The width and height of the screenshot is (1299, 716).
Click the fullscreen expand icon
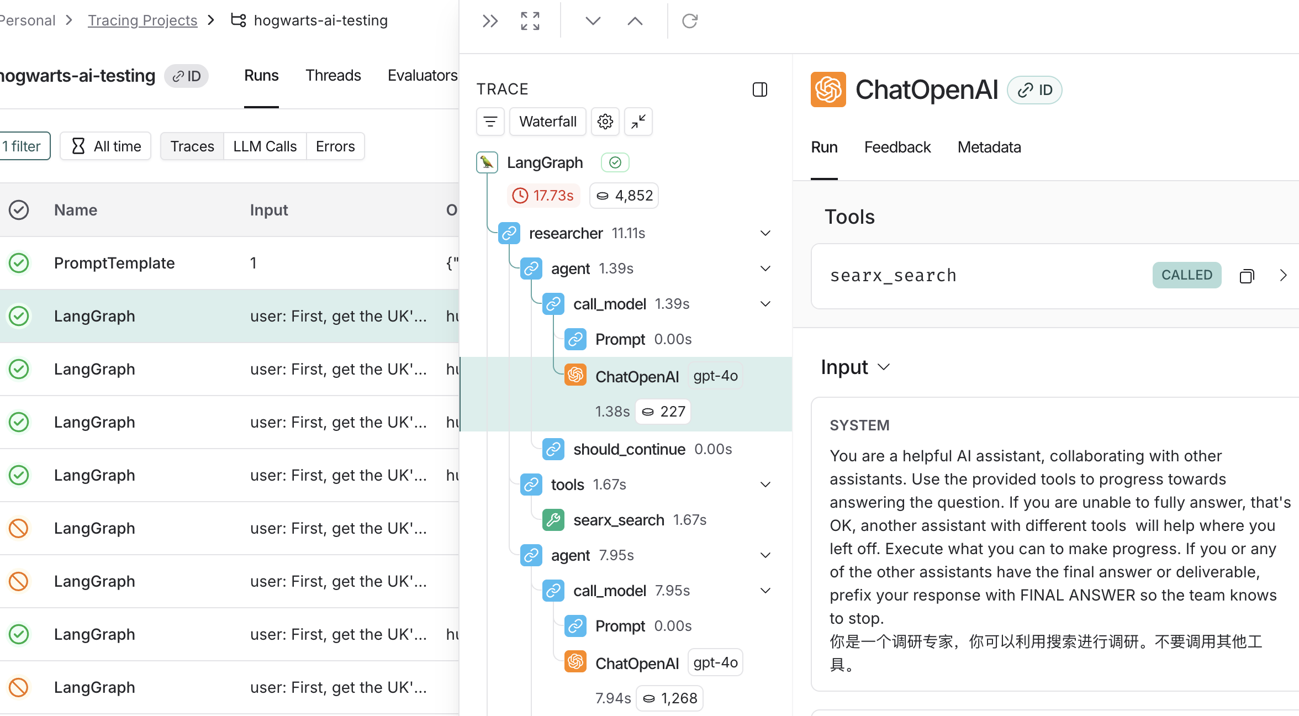tap(530, 21)
